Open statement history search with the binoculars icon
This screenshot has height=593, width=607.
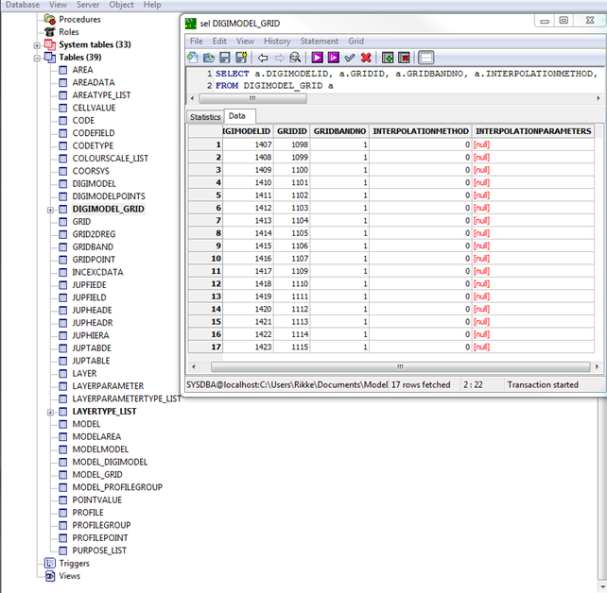[295, 58]
